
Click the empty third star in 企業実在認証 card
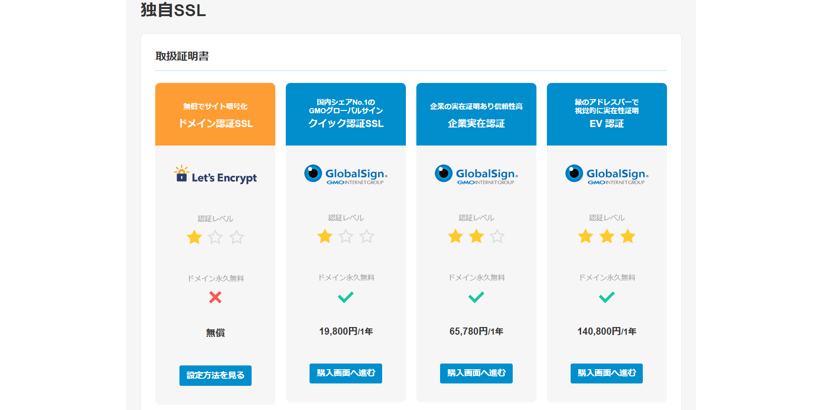(497, 236)
